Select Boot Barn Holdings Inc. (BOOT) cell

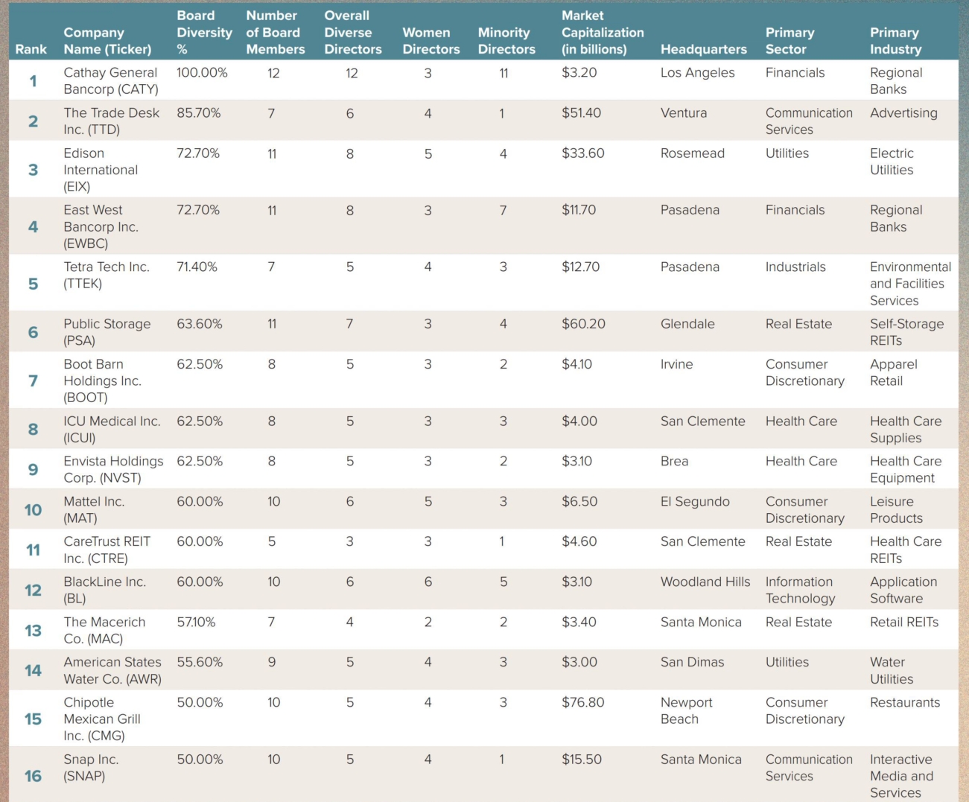[x=102, y=381]
